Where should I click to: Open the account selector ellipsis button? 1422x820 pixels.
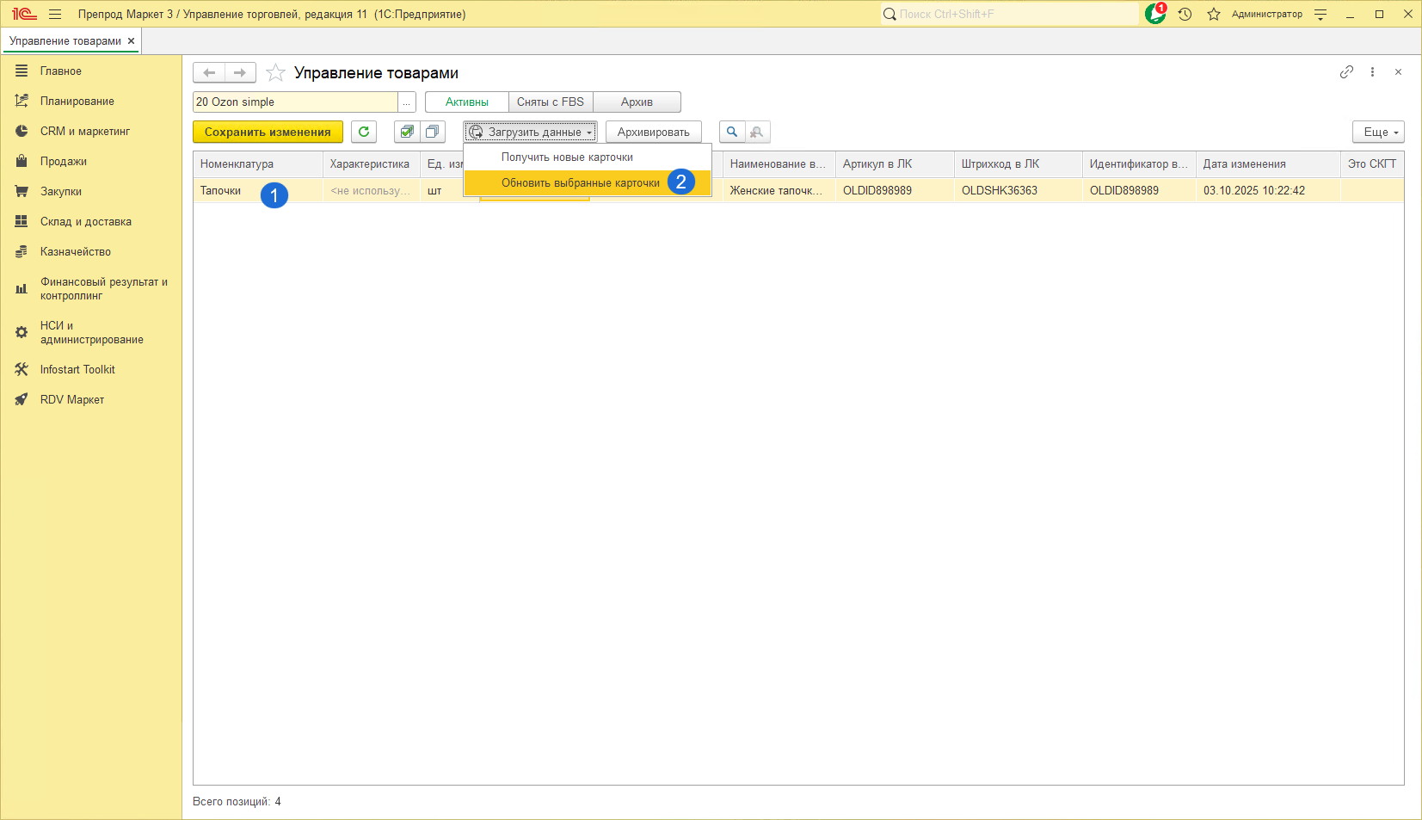point(407,102)
